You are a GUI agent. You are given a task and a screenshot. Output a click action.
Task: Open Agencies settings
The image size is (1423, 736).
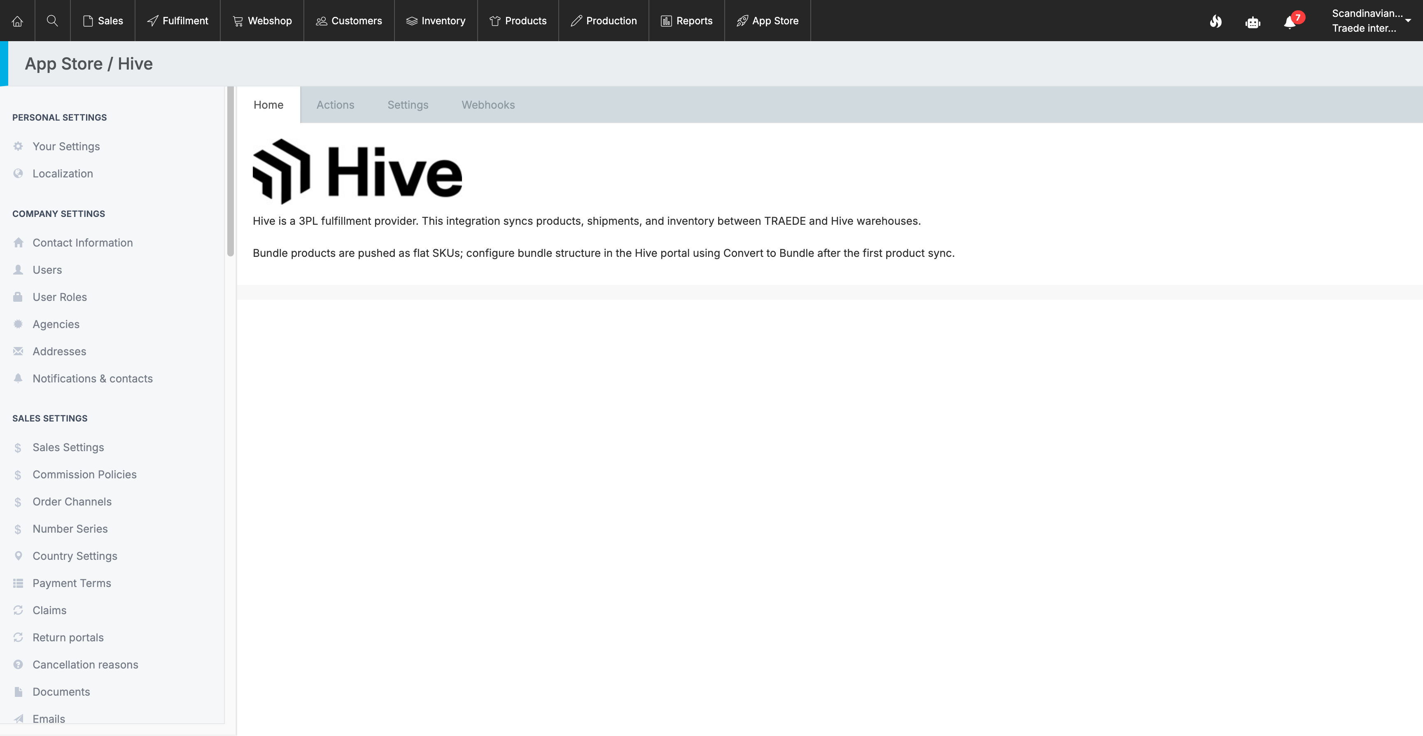pyautogui.click(x=56, y=324)
